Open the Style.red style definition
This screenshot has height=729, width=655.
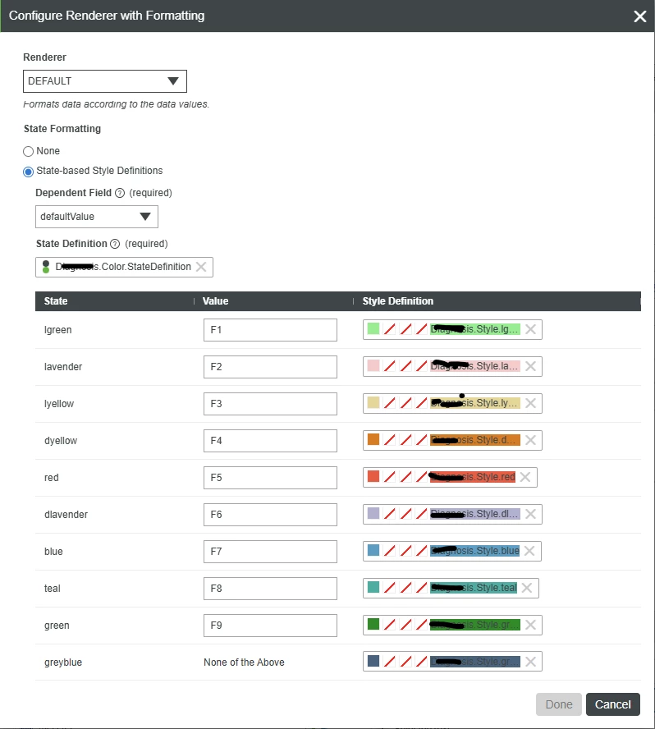coord(472,477)
